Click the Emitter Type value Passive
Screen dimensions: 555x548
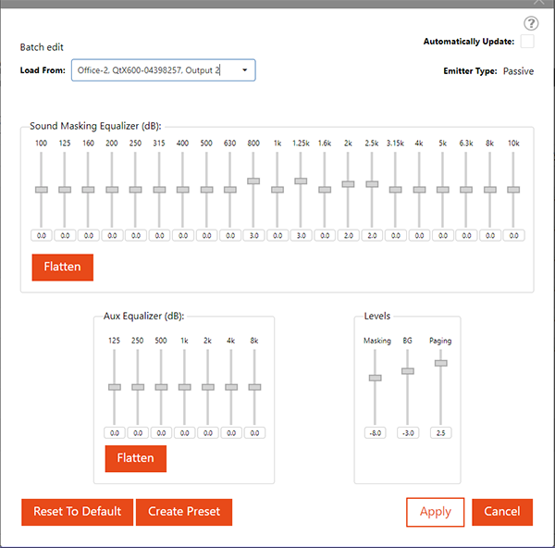tap(519, 71)
